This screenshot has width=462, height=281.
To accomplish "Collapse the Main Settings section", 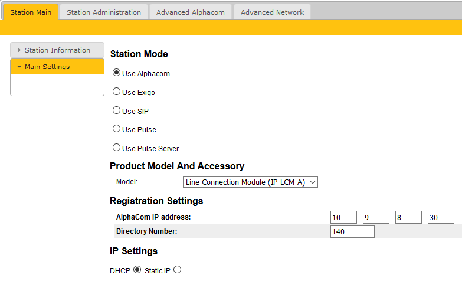I will (47, 67).
